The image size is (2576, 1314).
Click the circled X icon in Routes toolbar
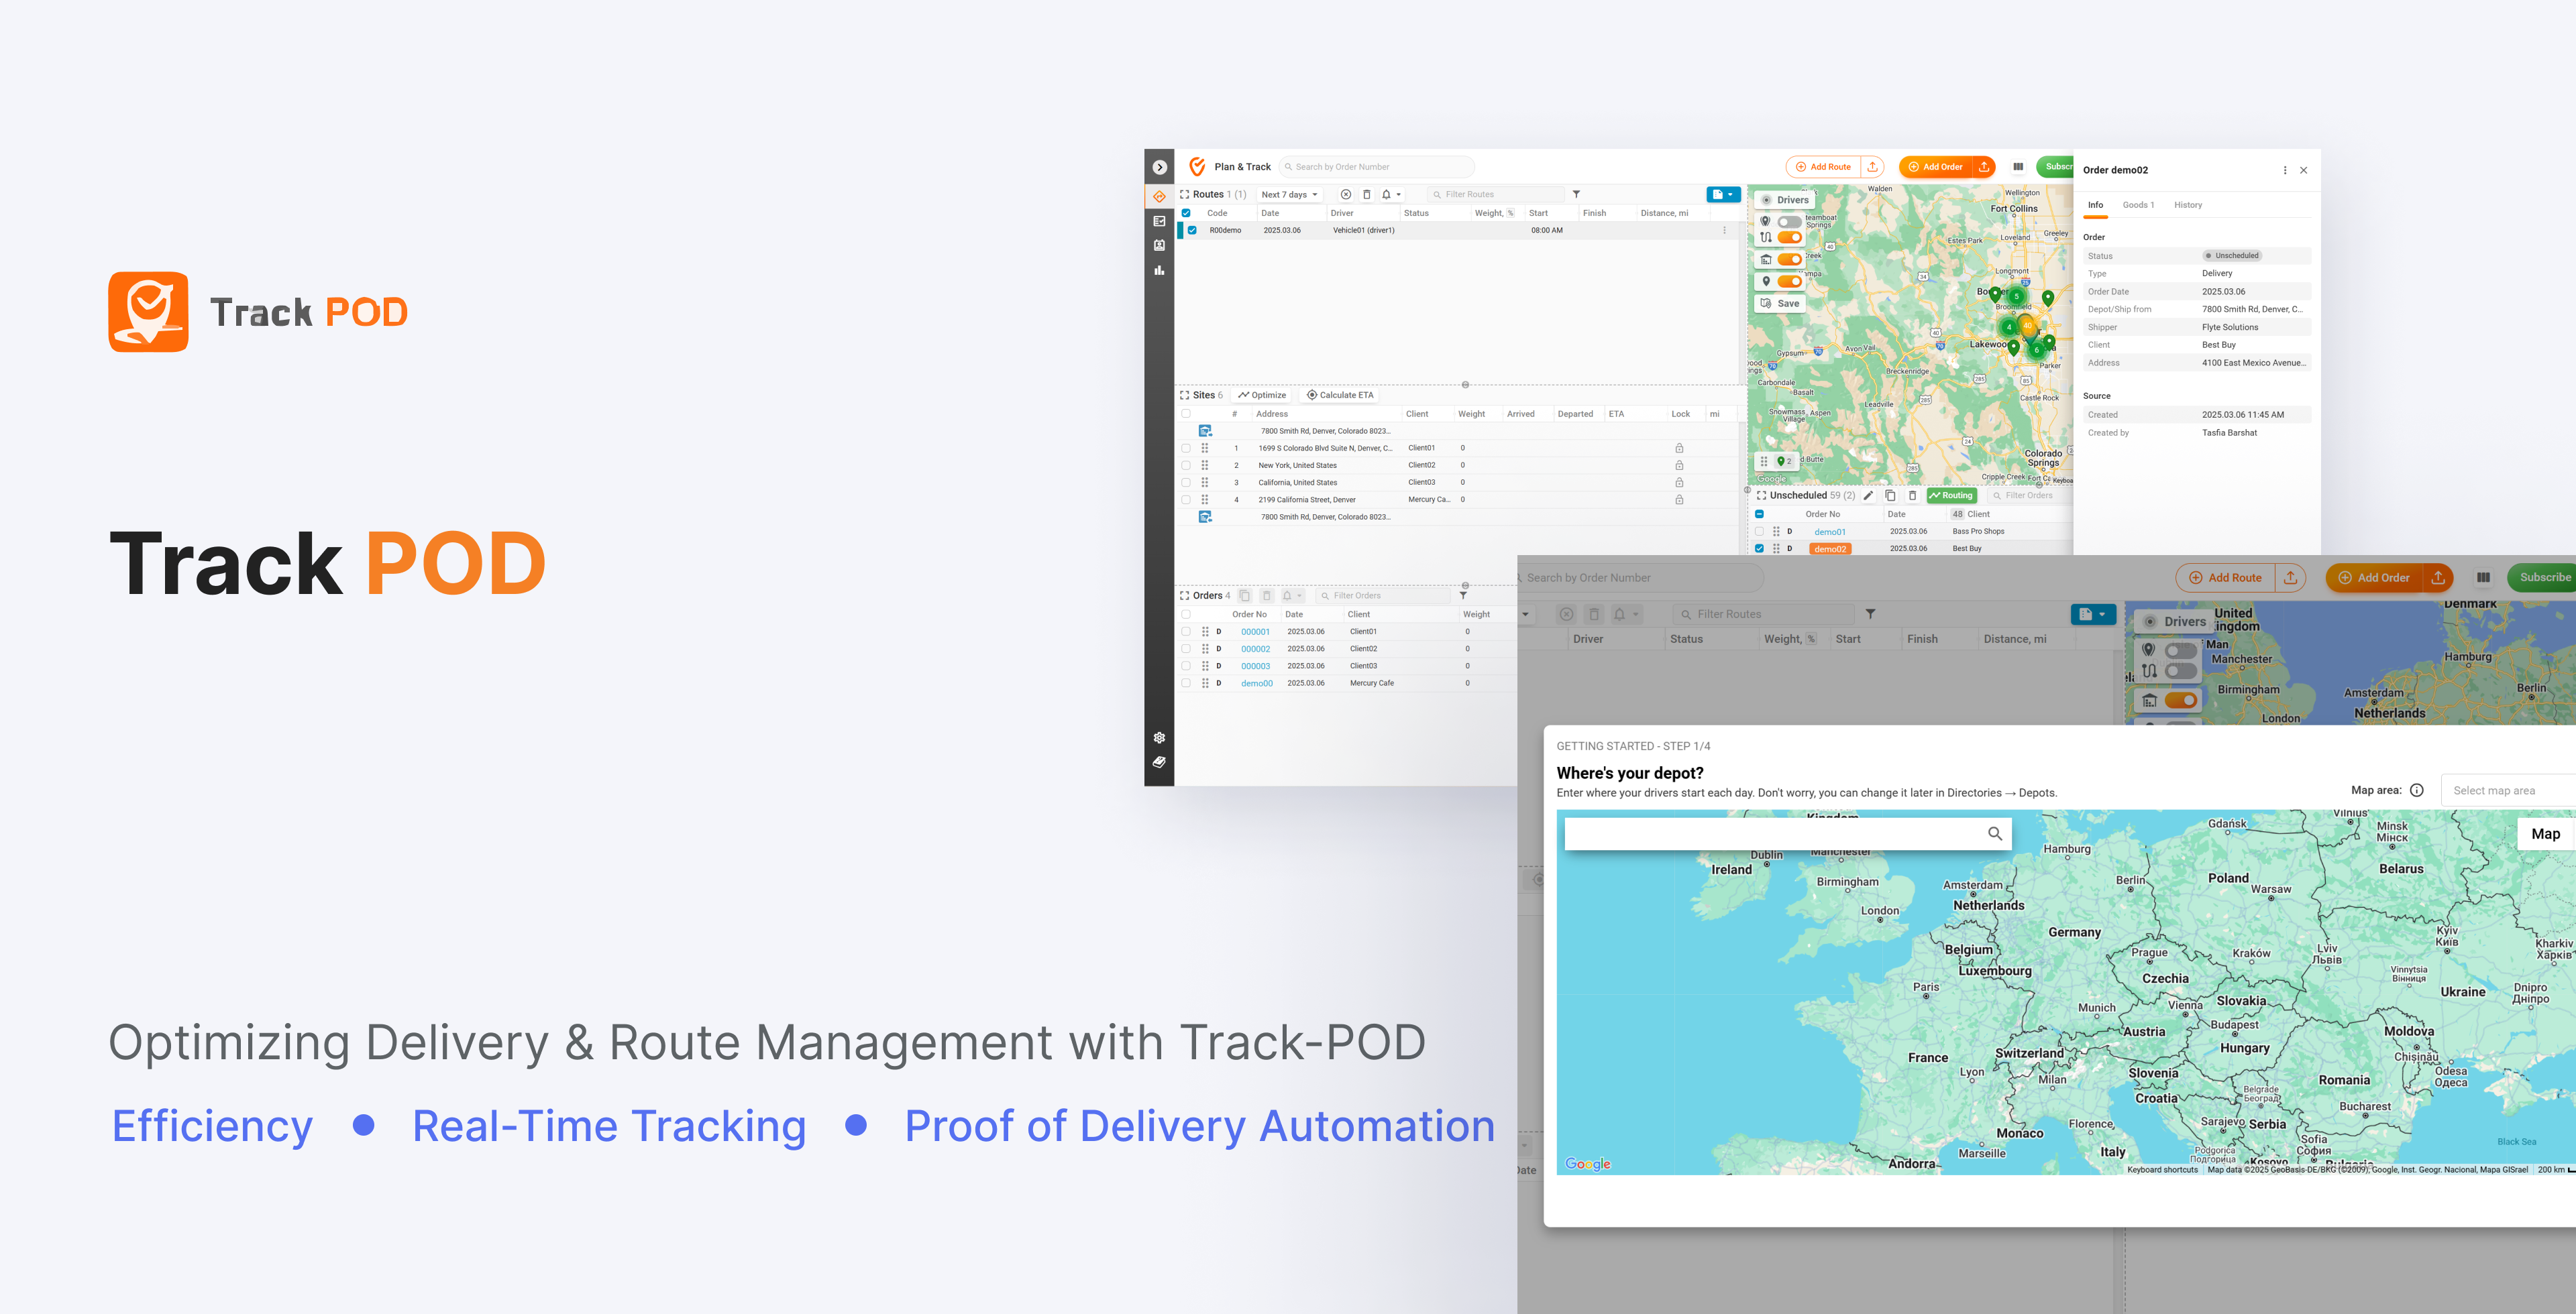point(1346,195)
